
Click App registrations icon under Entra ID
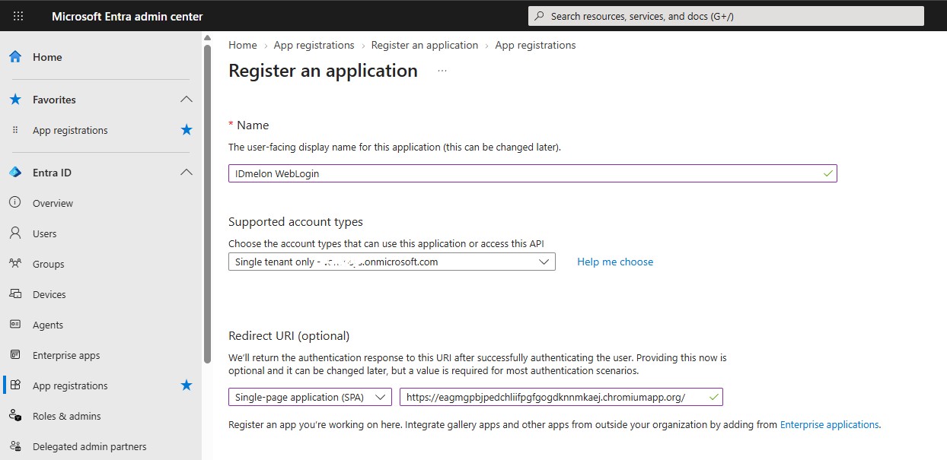15,385
